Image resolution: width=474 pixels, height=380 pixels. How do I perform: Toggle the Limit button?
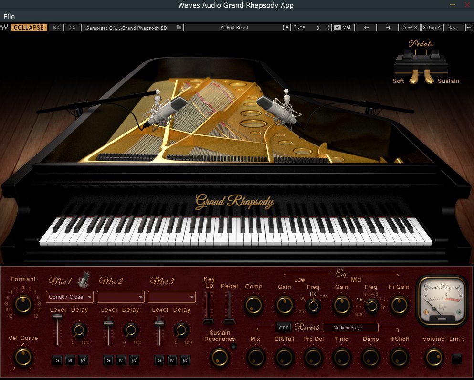(x=456, y=359)
